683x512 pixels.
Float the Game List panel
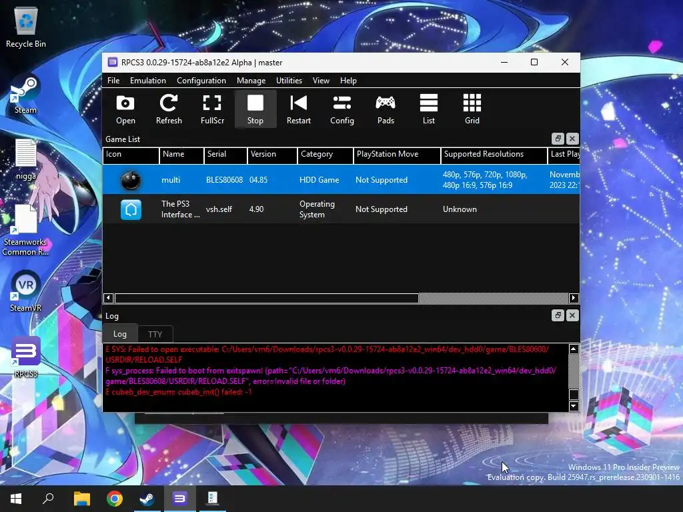click(558, 139)
